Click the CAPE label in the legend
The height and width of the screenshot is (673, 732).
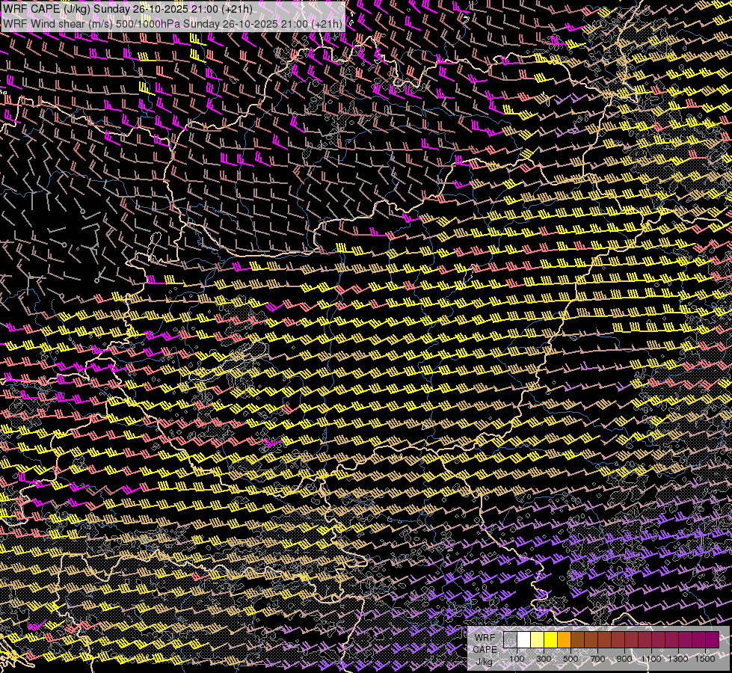485,650
